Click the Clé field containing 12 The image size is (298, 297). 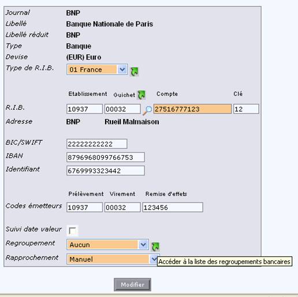[x=246, y=109]
